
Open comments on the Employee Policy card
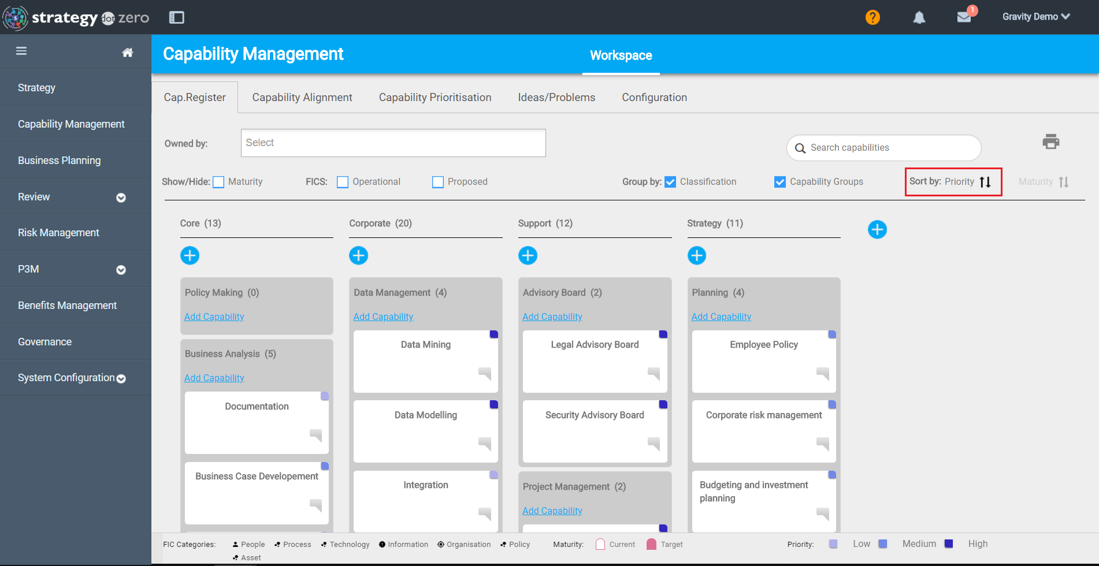[823, 374]
